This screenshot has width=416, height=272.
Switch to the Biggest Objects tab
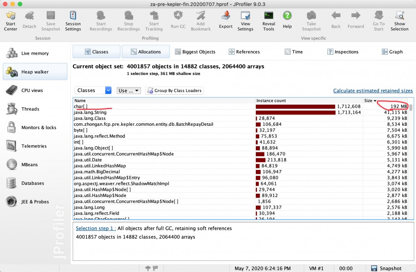tap(195, 52)
